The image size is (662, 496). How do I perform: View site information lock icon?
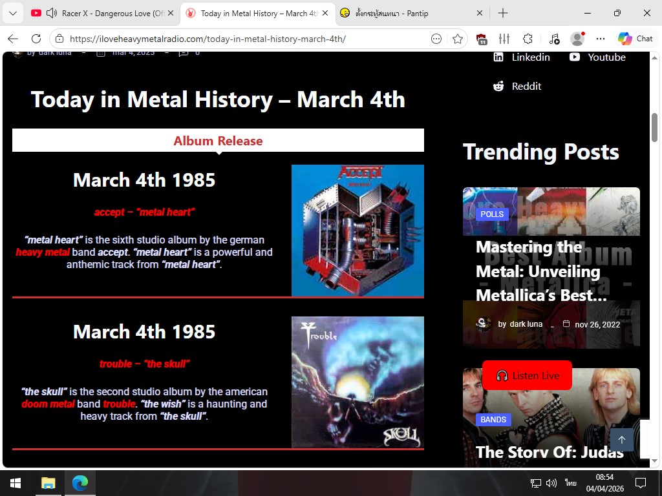pos(59,39)
